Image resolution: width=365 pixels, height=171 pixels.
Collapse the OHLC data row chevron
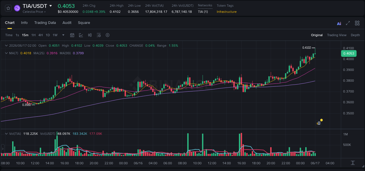coord(6,46)
